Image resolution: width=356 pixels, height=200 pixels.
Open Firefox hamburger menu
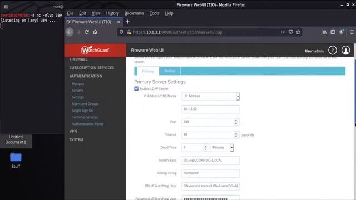tap(352, 32)
